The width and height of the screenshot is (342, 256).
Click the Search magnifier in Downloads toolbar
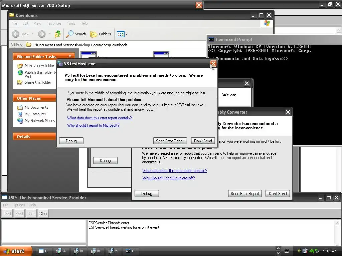click(x=76, y=34)
